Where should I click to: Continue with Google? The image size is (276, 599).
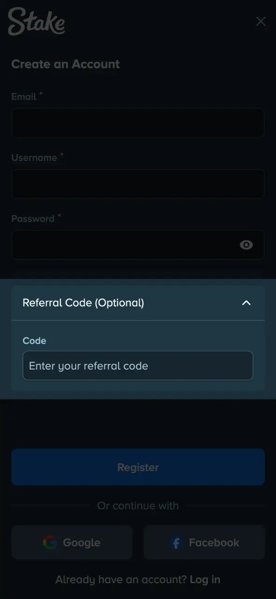coord(71,542)
